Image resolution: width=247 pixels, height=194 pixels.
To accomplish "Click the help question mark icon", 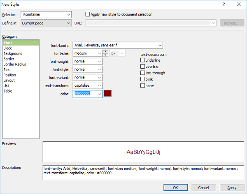I will (x=224, y=4).
